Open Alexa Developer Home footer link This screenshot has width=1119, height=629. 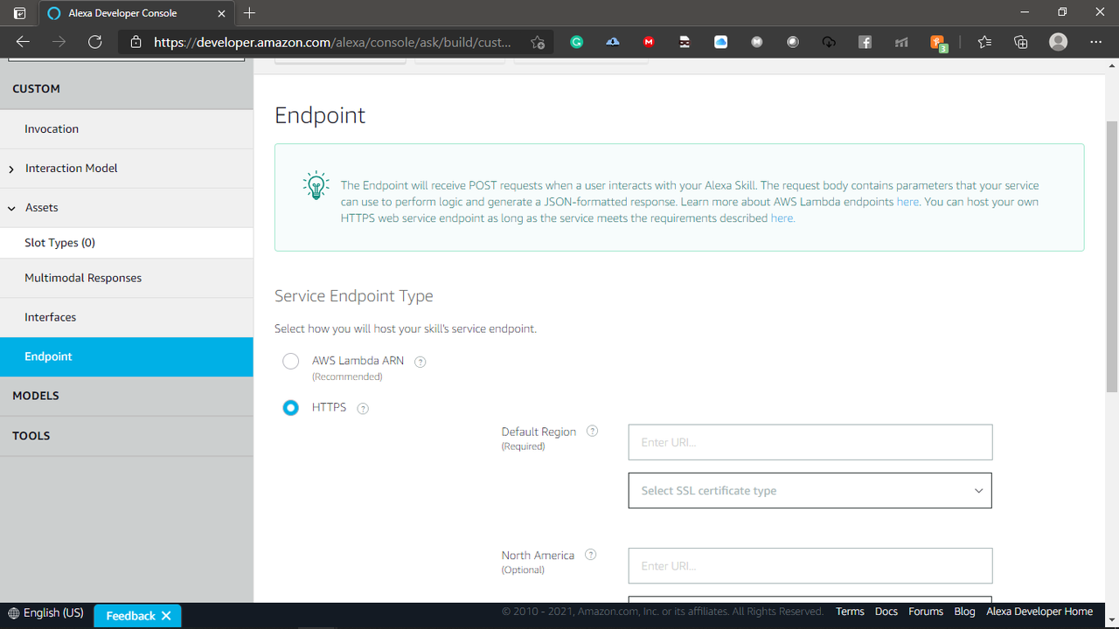[x=1039, y=612]
